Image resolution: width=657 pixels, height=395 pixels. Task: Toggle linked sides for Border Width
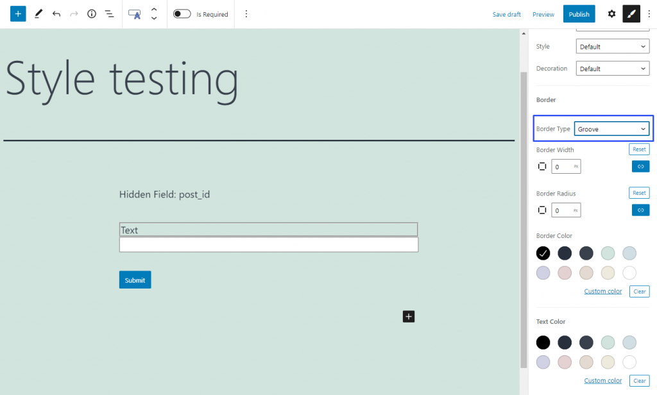640,166
